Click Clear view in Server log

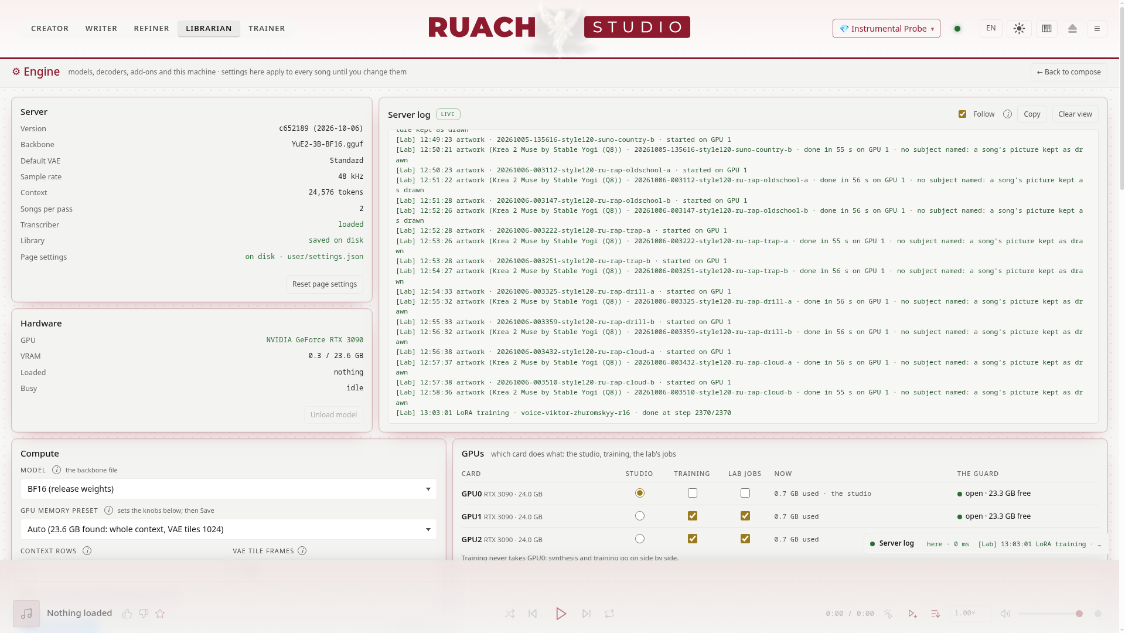[x=1075, y=114]
